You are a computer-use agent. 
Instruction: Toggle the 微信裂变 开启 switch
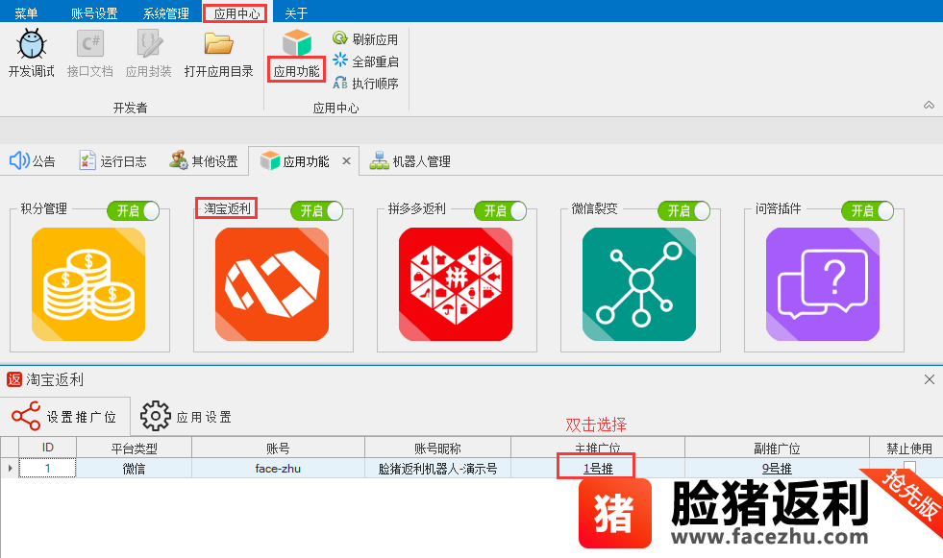click(683, 211)
